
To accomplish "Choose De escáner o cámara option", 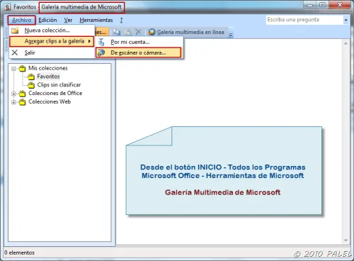I will (x=139, y=52).
